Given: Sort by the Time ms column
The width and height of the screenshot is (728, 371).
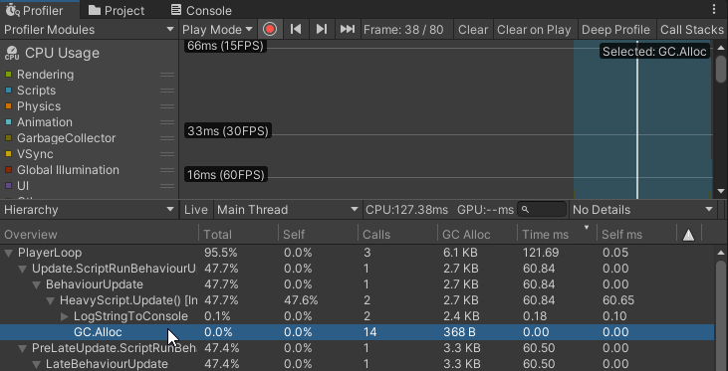Looking at the screenshot, I should click(557, 235).
